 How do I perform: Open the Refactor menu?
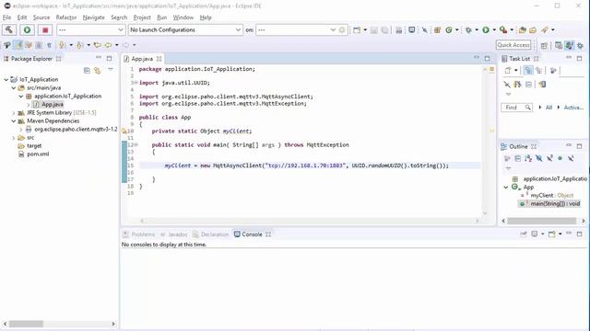(65, 17)
